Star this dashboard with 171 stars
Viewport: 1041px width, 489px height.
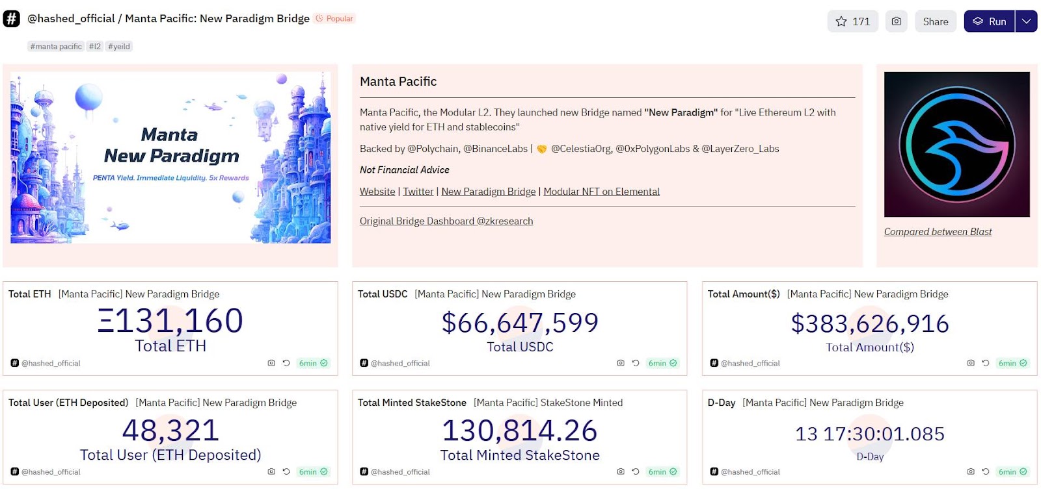tap(852, 21)
